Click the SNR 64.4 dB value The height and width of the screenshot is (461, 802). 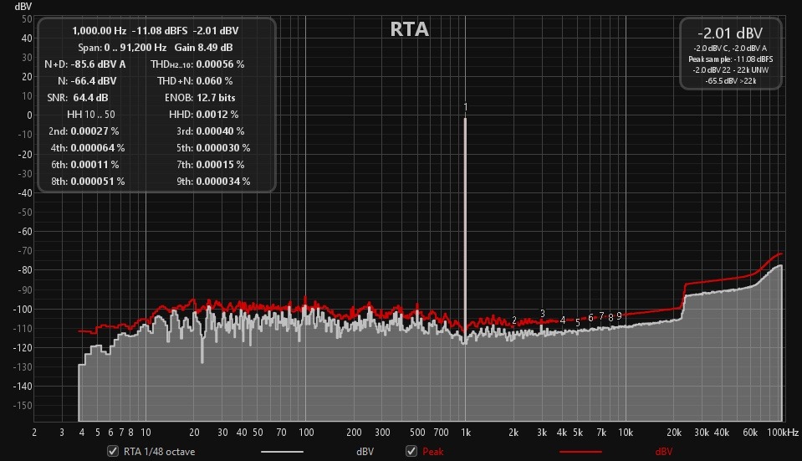click(90, 98)
